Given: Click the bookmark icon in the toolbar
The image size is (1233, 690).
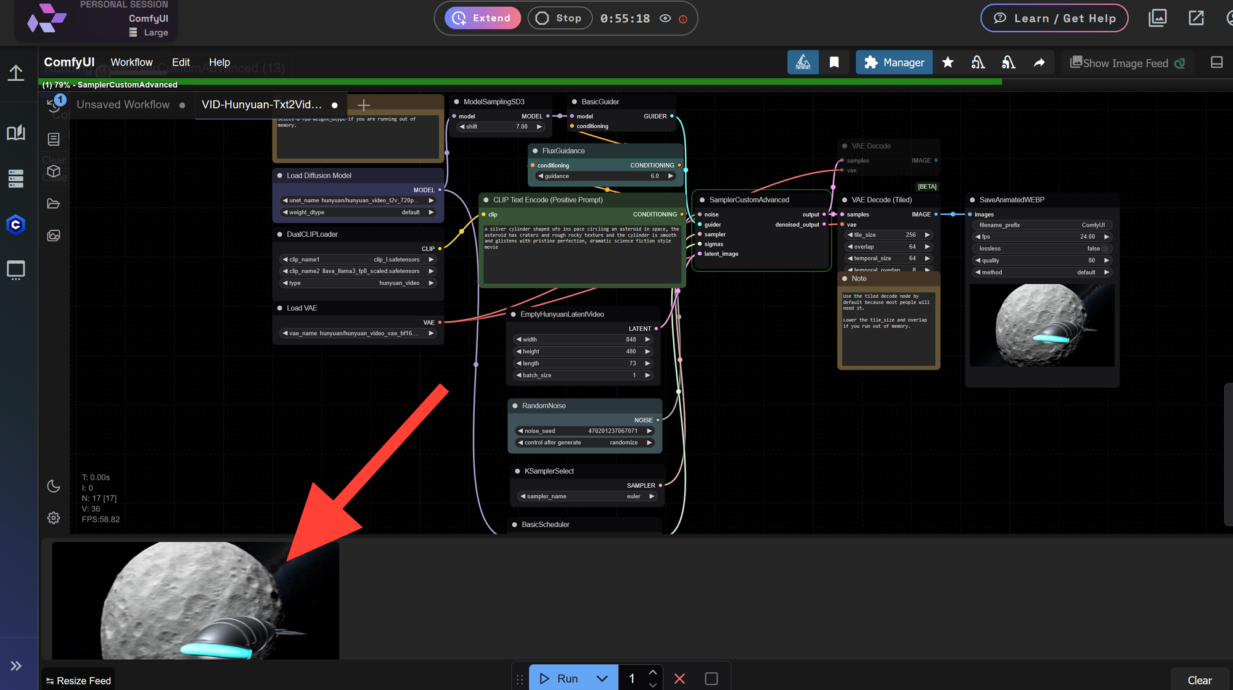Looking at the screenshot, I should point(834,62).
